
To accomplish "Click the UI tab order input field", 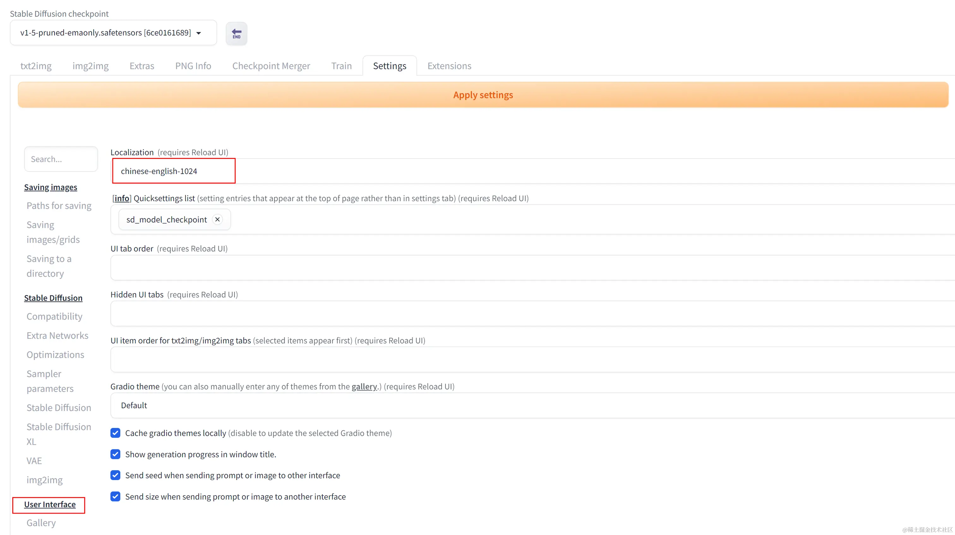I will [519, 267].
